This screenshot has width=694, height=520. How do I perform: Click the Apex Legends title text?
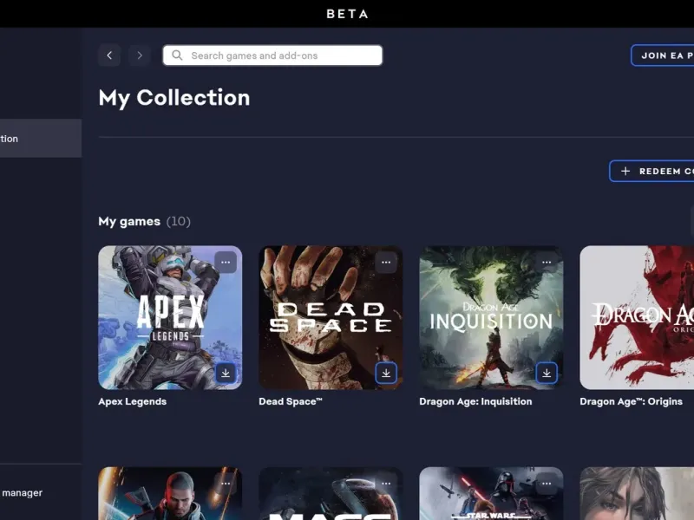click(133, 401)
